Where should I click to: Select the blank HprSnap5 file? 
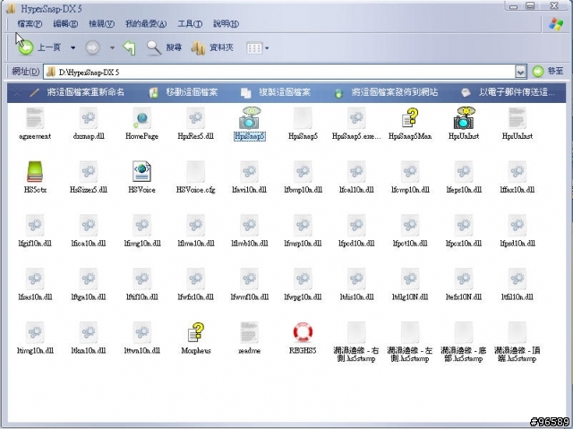[x=303, y=123]
